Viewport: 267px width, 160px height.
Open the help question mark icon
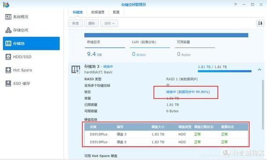(x=235, y=4)
